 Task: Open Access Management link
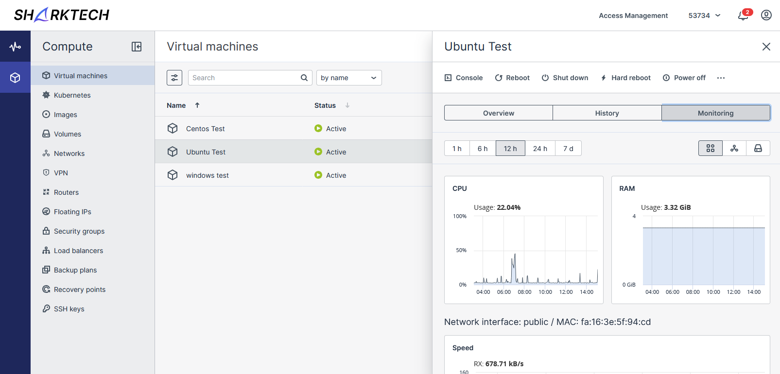pos(633,16)
